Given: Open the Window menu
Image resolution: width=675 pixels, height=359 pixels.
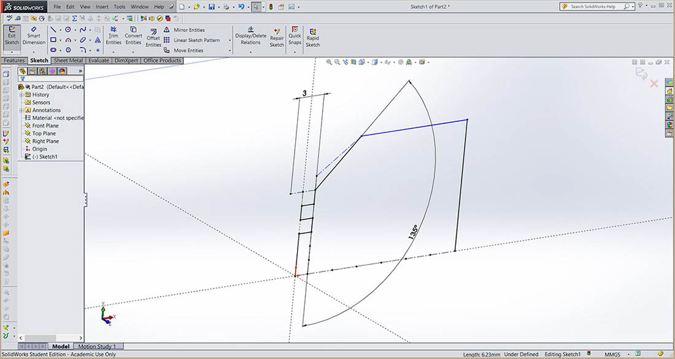Looking at the screenshot, I should click(x=139, y=7).
